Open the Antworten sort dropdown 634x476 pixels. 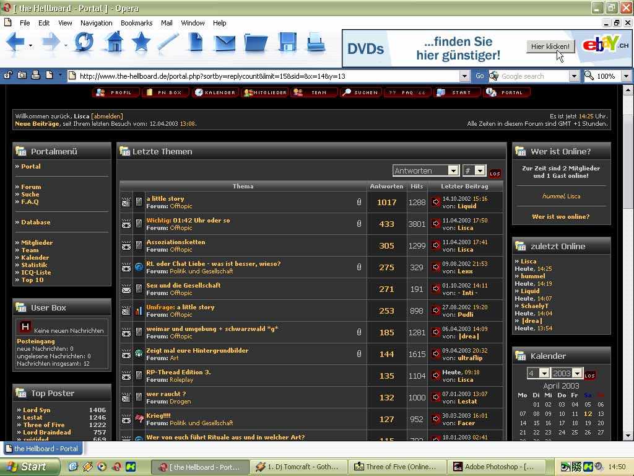tap(453, 170)
